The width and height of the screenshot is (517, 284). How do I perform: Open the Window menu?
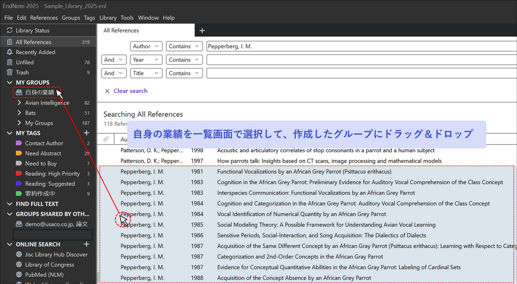[149, 18]
